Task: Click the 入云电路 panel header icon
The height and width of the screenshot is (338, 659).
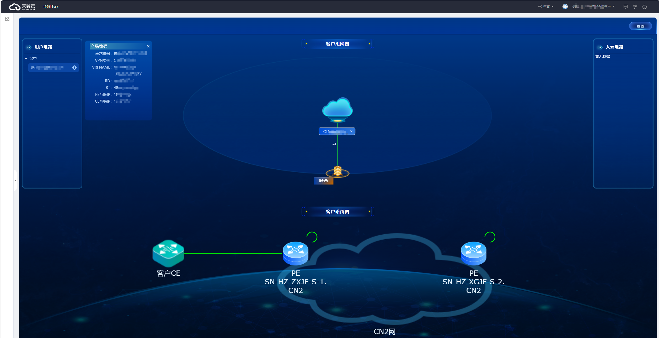Action: 600,47
